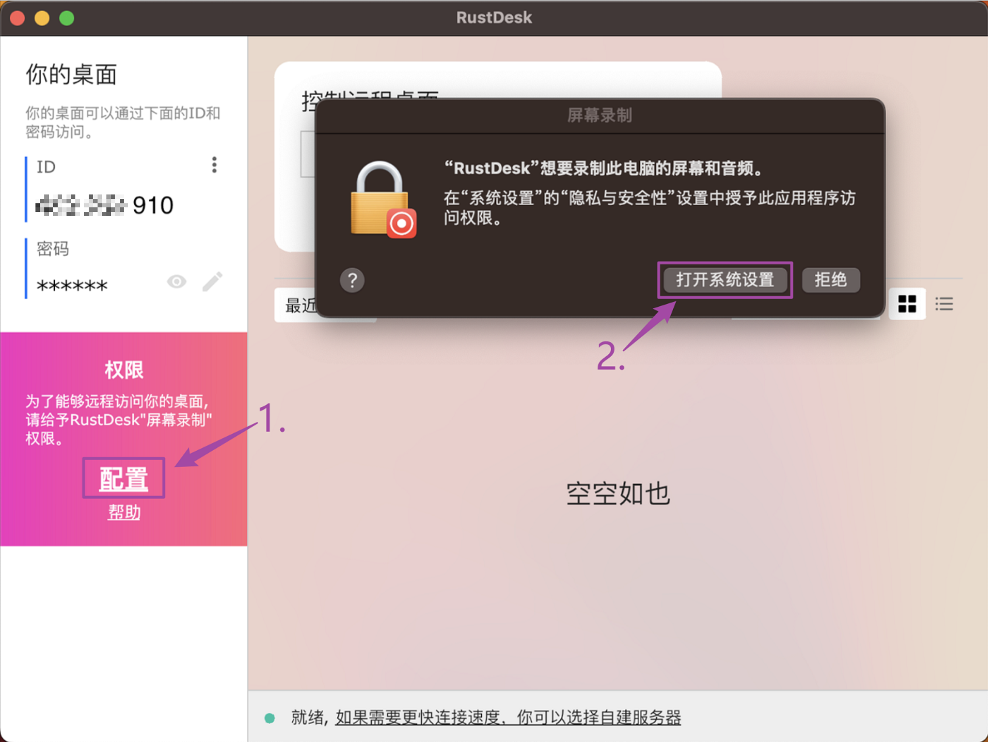Minimize the RustDesk window
This screenshot has height=742, width=988.
point(42,18)
